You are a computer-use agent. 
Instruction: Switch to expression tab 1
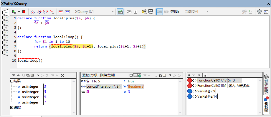tap(6, 13)
